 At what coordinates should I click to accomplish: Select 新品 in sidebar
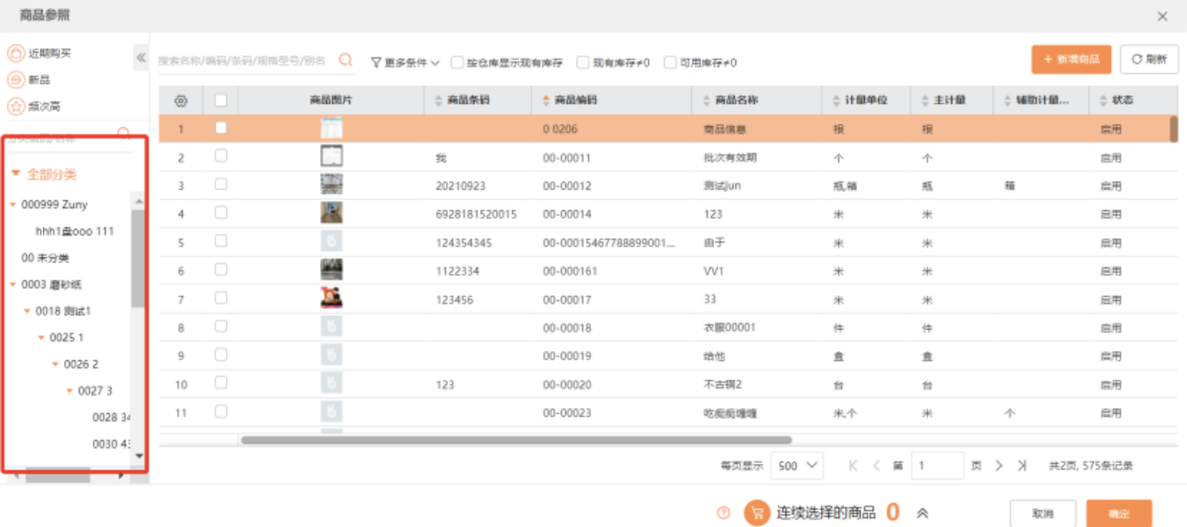[39, 81]
